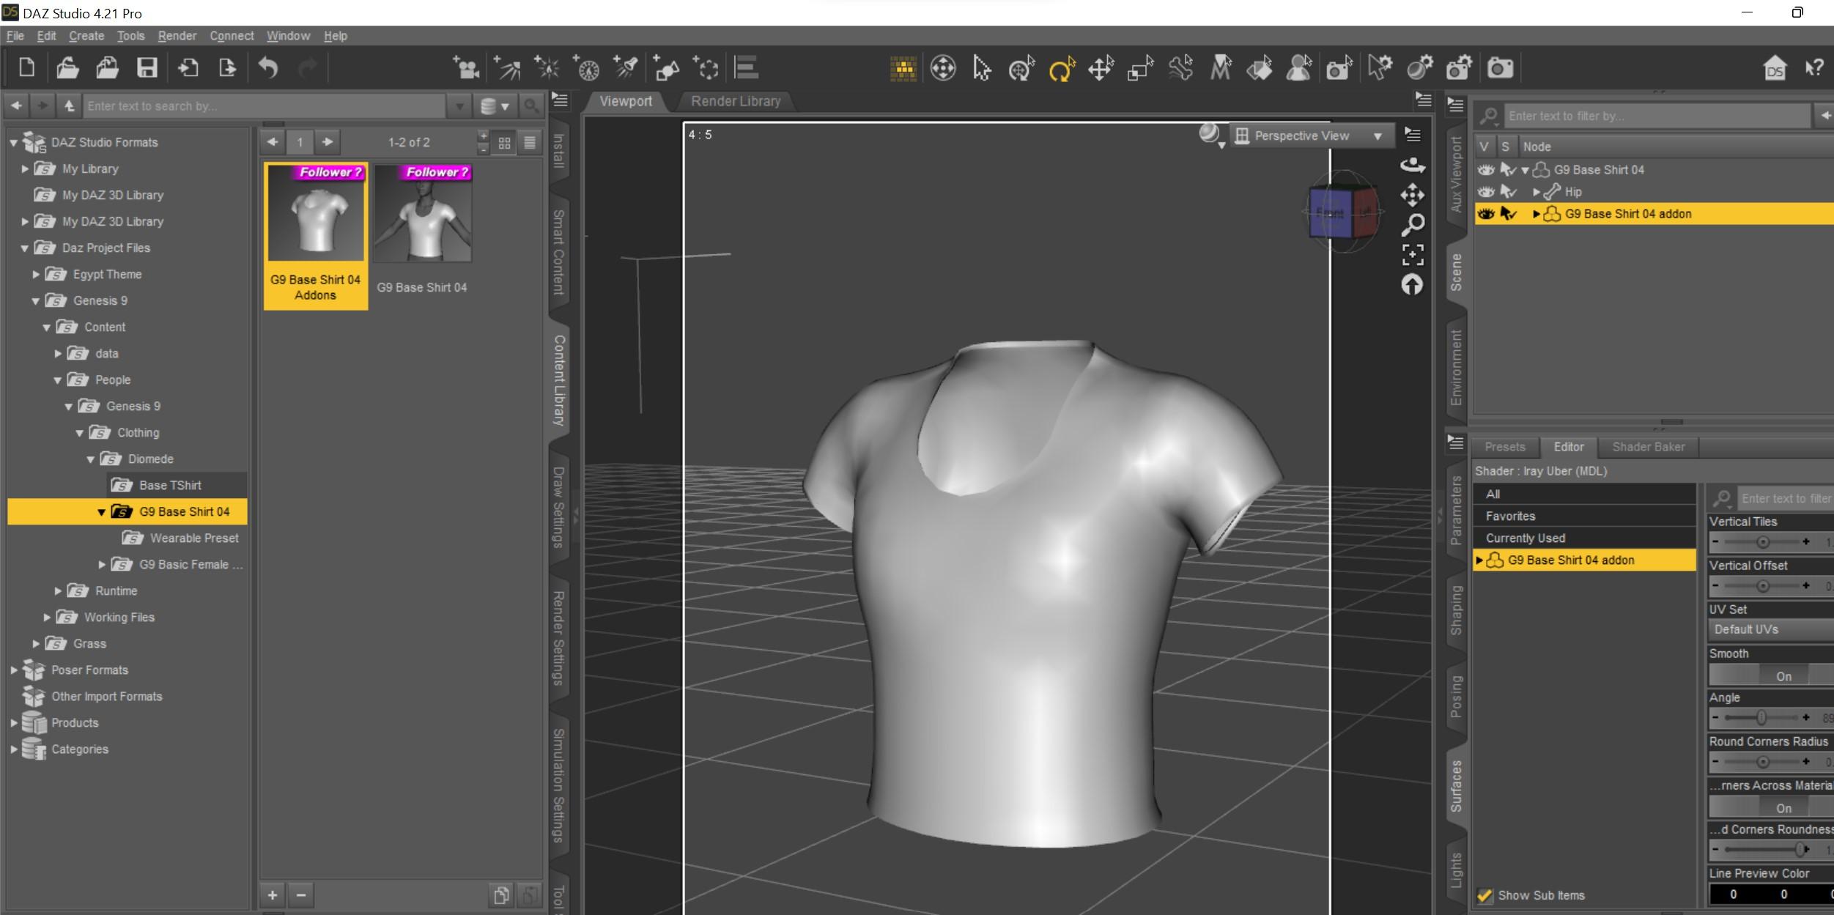1834x915 pixels.
Task: Click the New Scene file icon
Action: (x=26, y=68)
